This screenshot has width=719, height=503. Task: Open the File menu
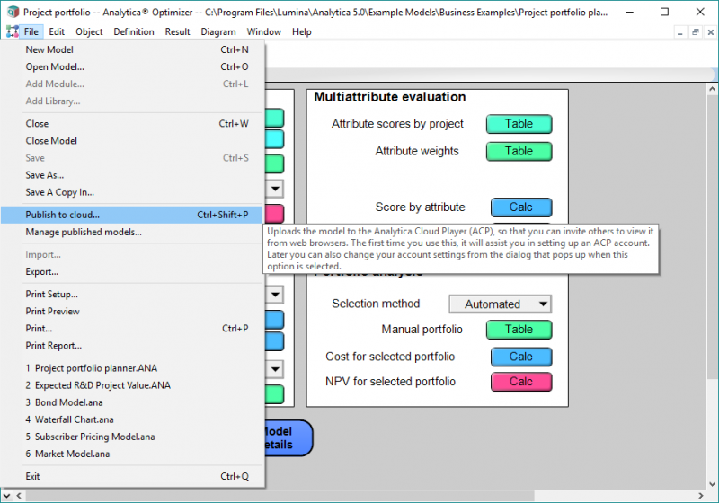(x=31, y=31)
